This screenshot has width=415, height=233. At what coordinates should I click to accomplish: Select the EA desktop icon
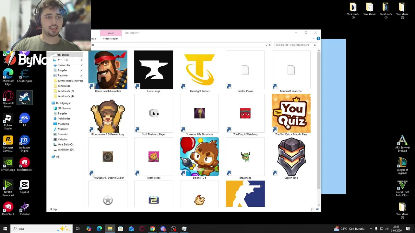coord(24,120)
